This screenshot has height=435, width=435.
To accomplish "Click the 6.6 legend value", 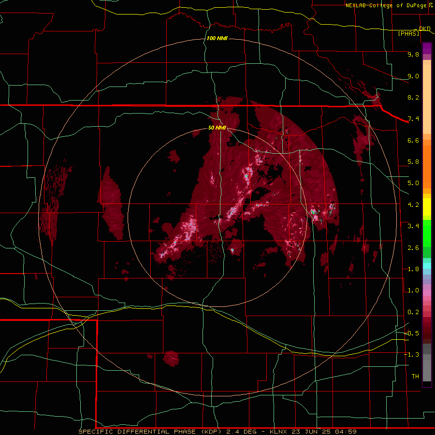I will click(413, 140).
